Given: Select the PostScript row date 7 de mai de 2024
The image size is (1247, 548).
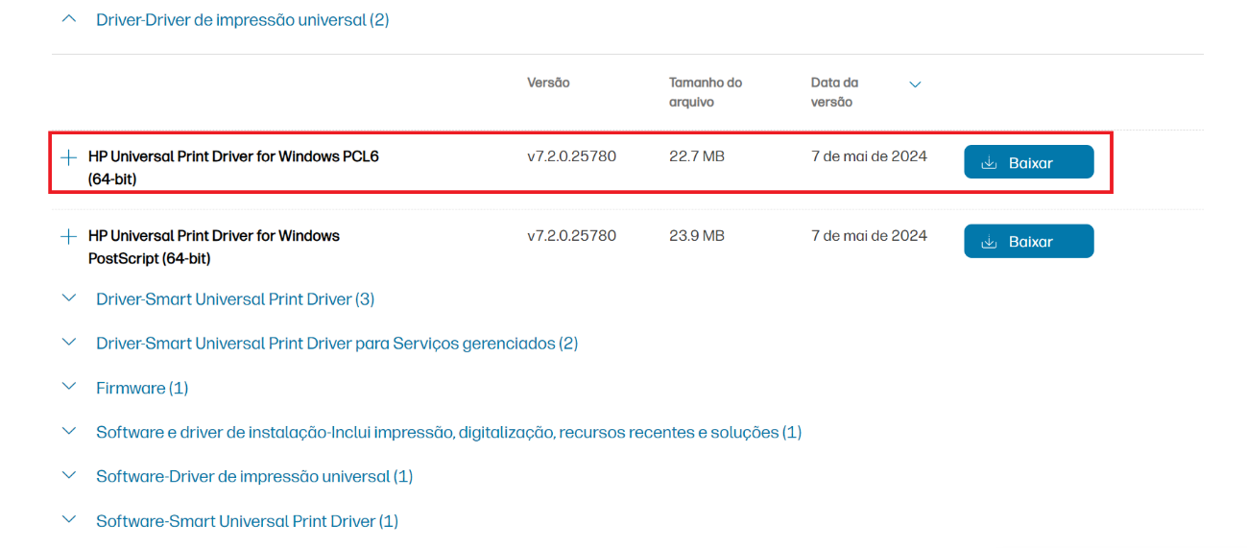Looking at the screenshot, I should (869, 235).
